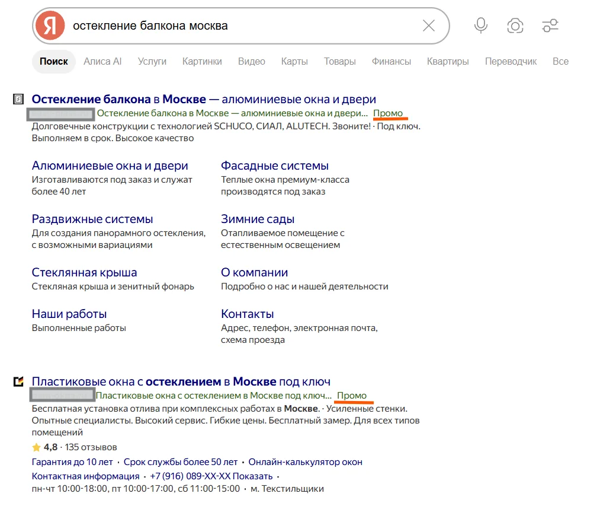Open search settings sliders icon
The image size is (600, 506).
click(550, 26)
